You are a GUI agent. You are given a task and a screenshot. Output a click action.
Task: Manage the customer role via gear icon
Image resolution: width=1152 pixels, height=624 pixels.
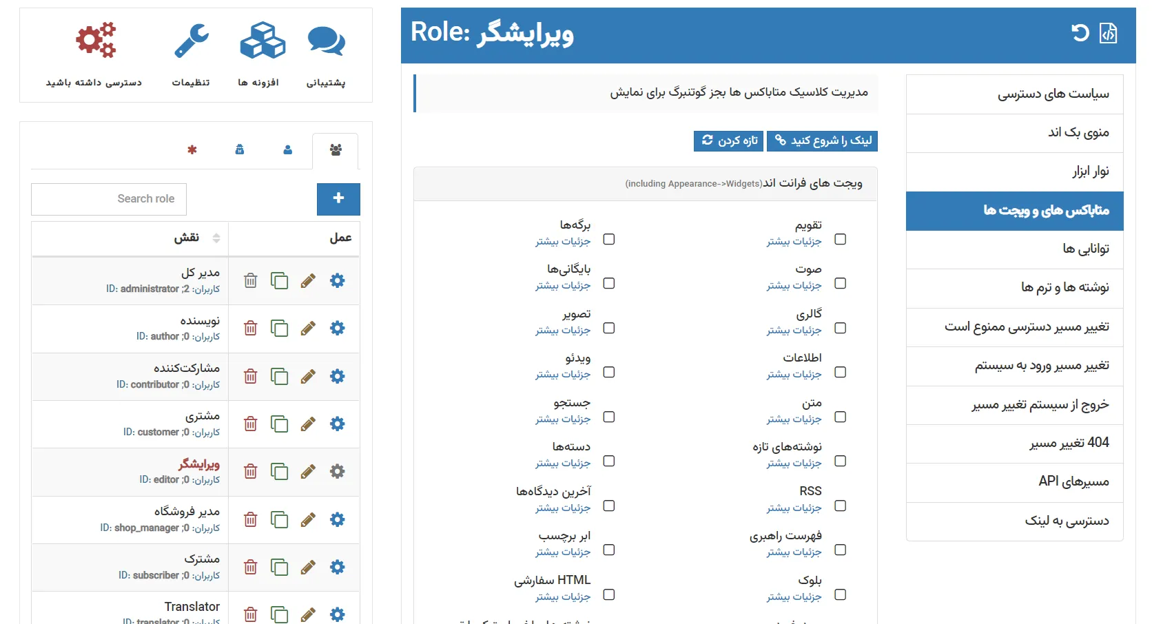[337, 424]
